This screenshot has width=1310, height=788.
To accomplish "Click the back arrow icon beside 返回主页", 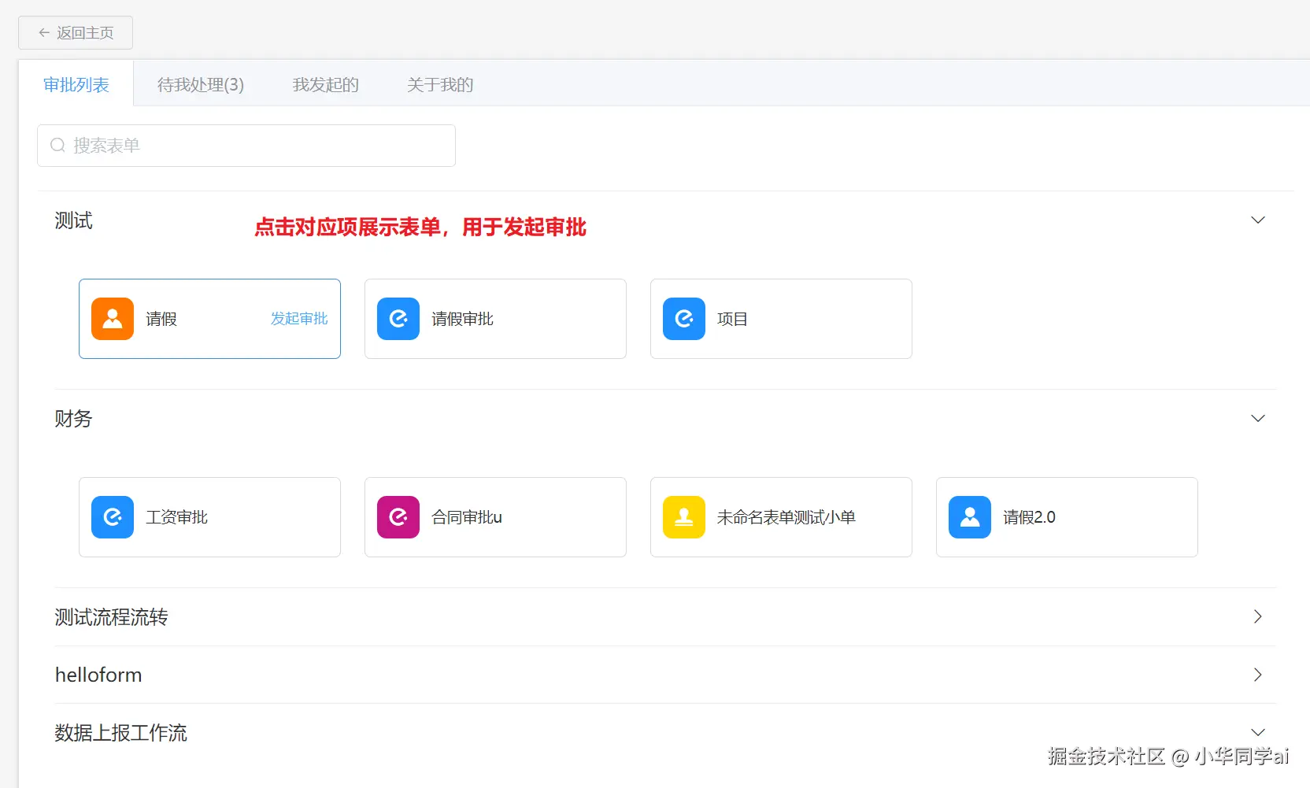I will (44, 33).
